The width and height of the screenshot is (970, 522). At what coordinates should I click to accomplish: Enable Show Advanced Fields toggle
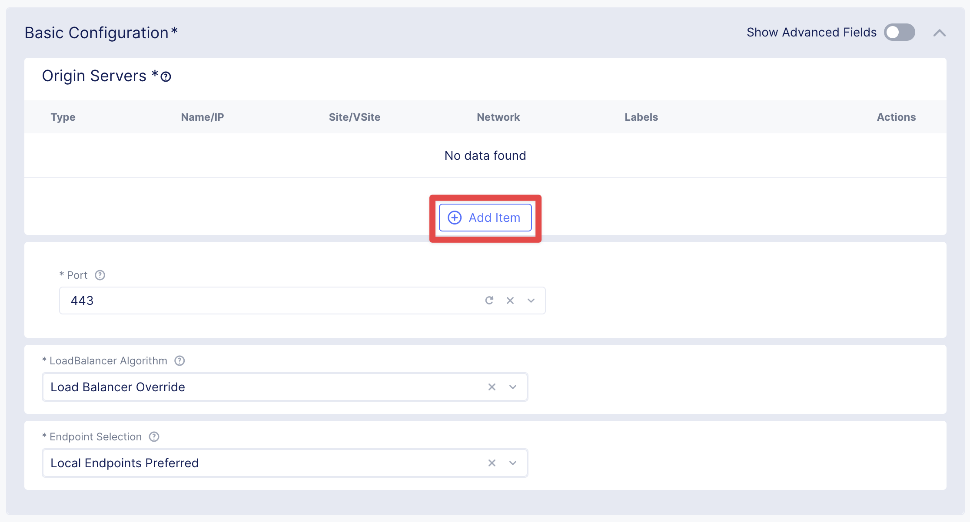tap(899, 33)
